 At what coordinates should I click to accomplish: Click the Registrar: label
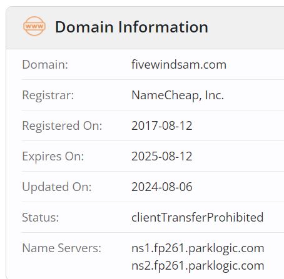(48, 95)
